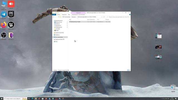
Task: Open the Share ribbon tab in Explorer
Action: [x=64, y=14]
